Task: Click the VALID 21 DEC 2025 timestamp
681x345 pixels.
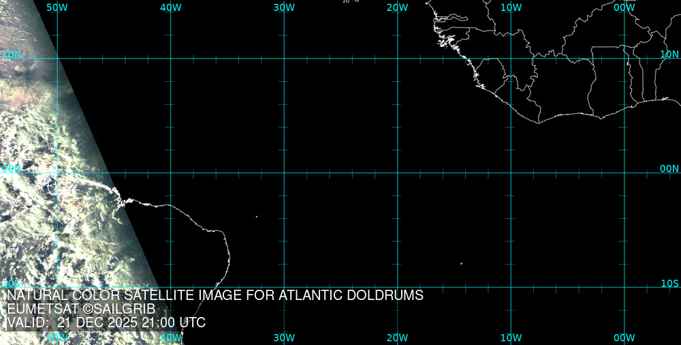Action: click(x=106, y=322)
